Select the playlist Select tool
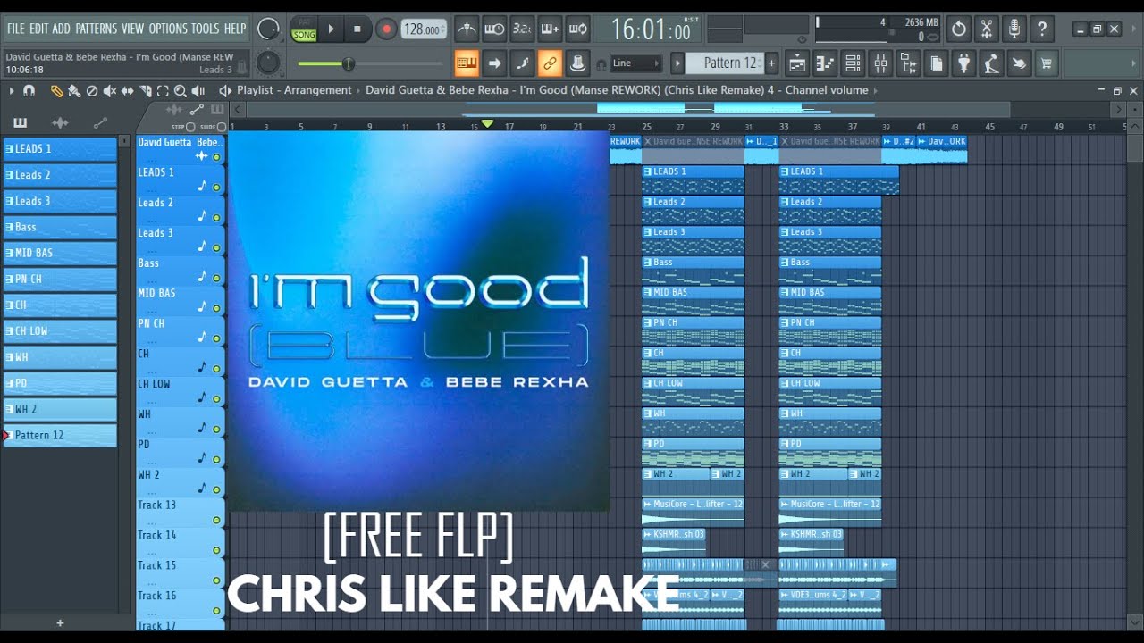 (162, 90)
